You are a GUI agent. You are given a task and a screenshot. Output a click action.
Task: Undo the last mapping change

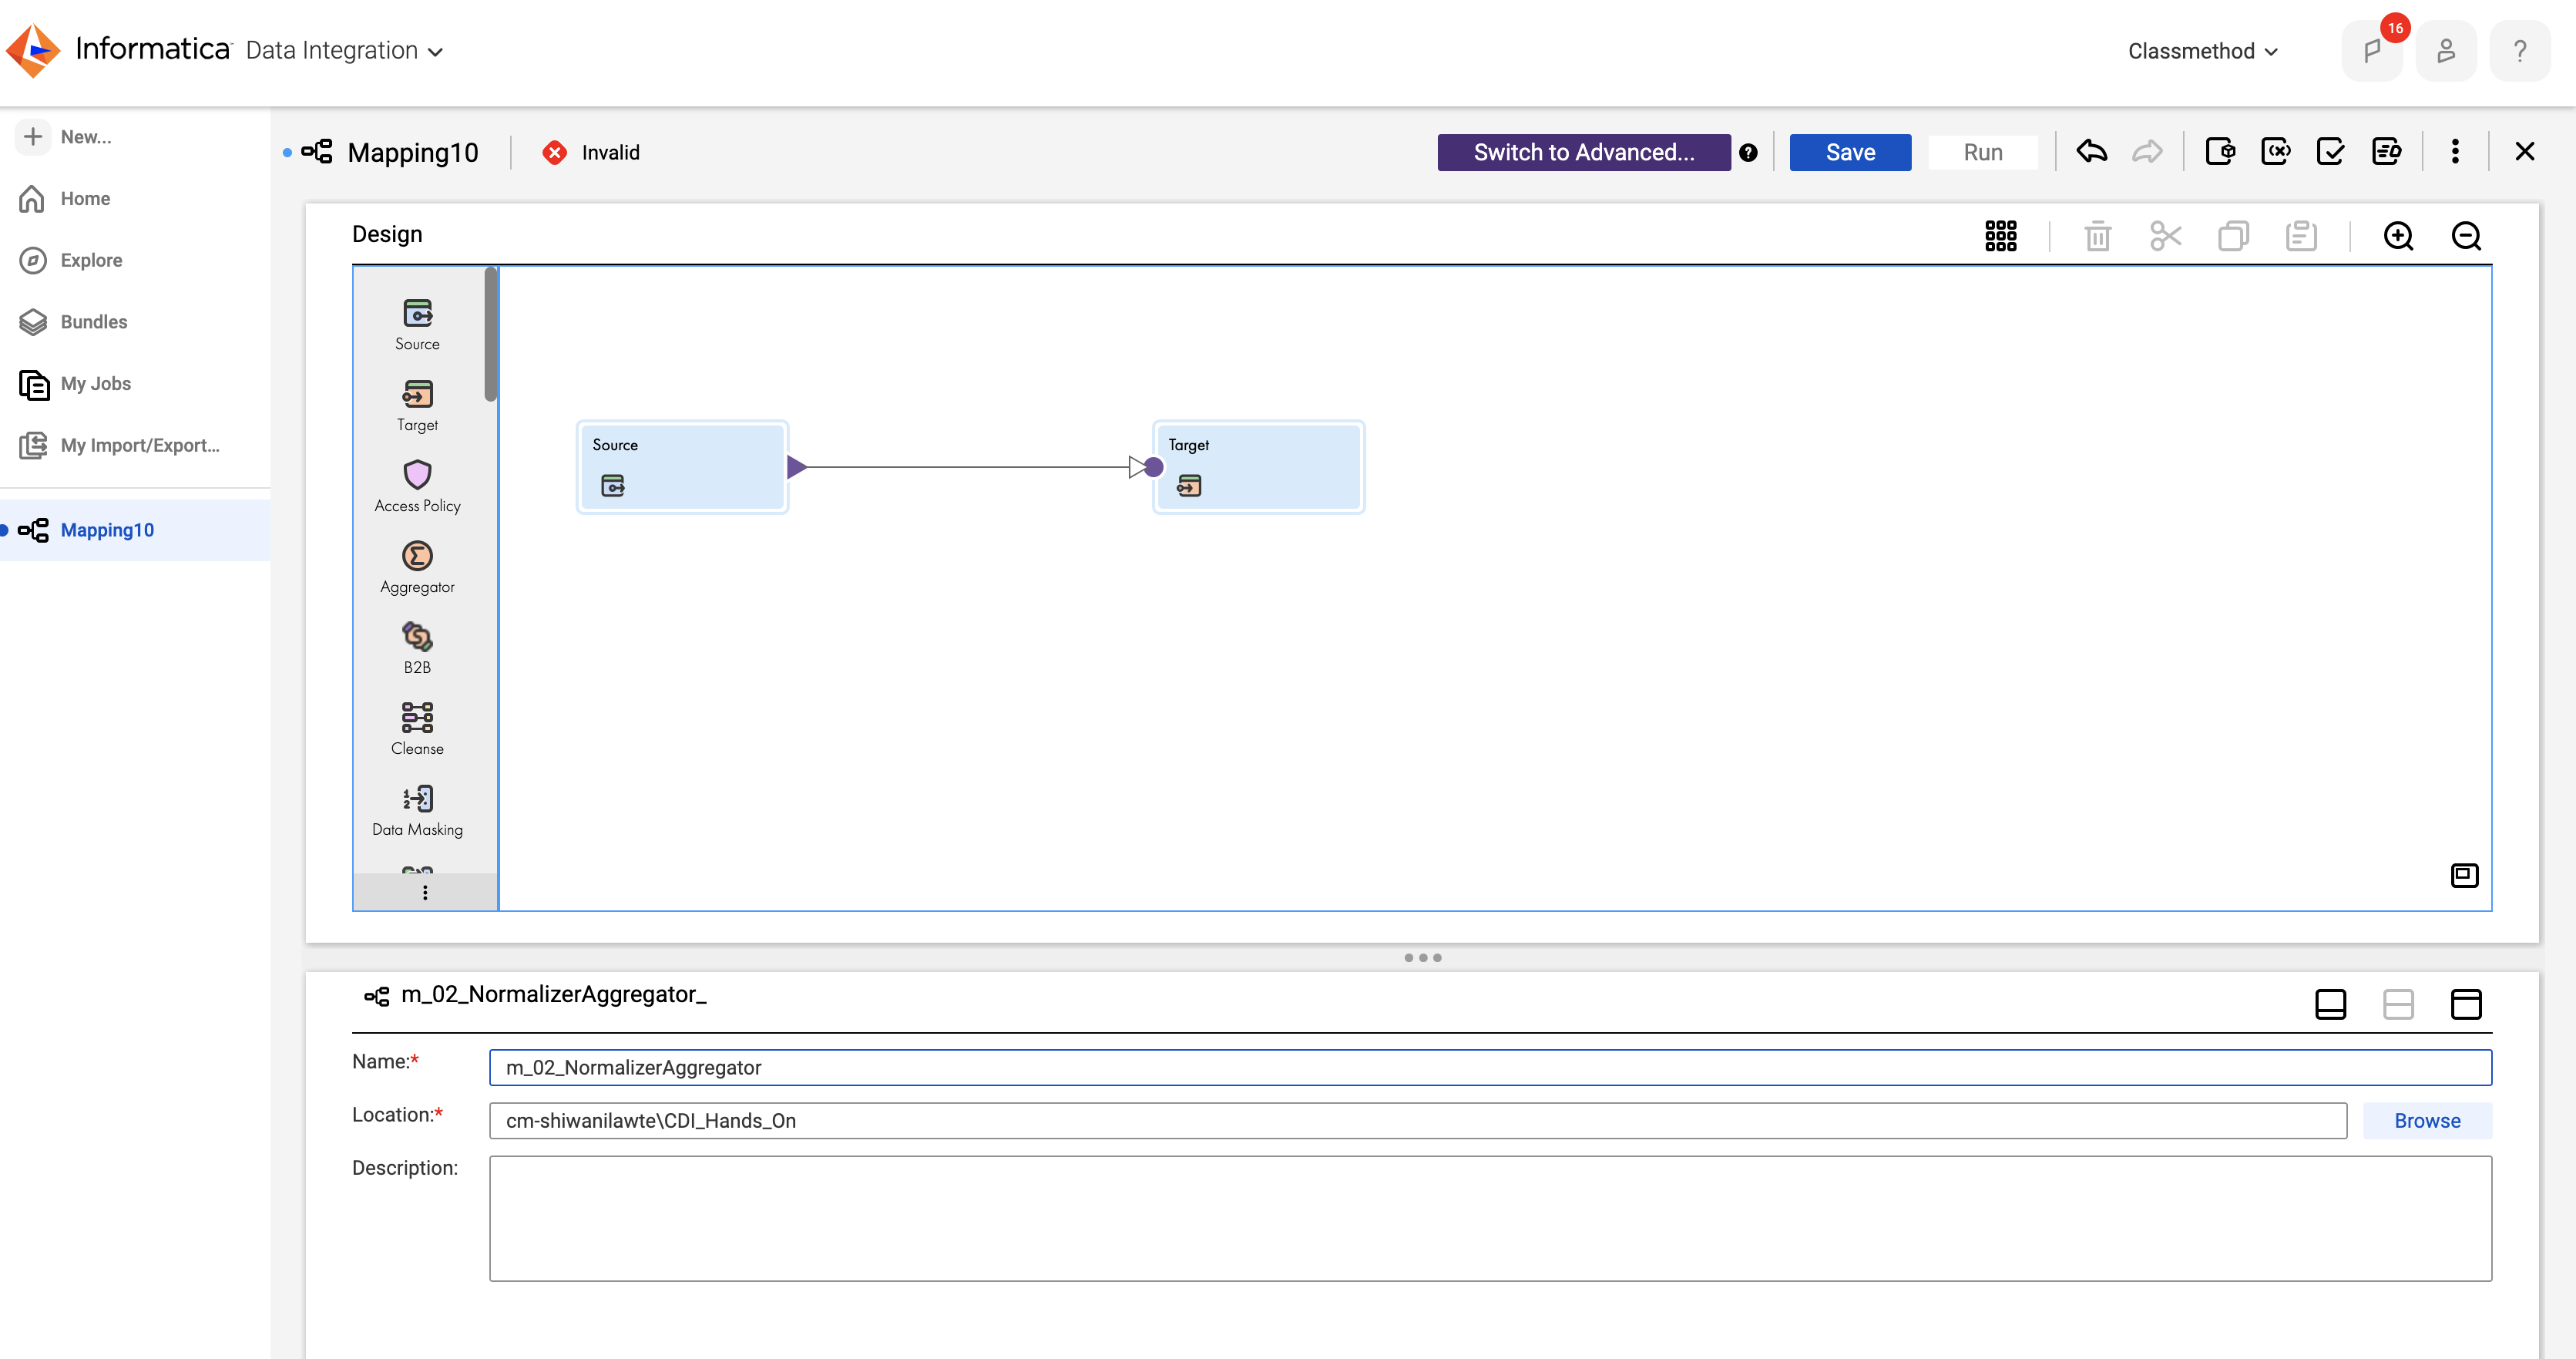tap(2091, 152)
